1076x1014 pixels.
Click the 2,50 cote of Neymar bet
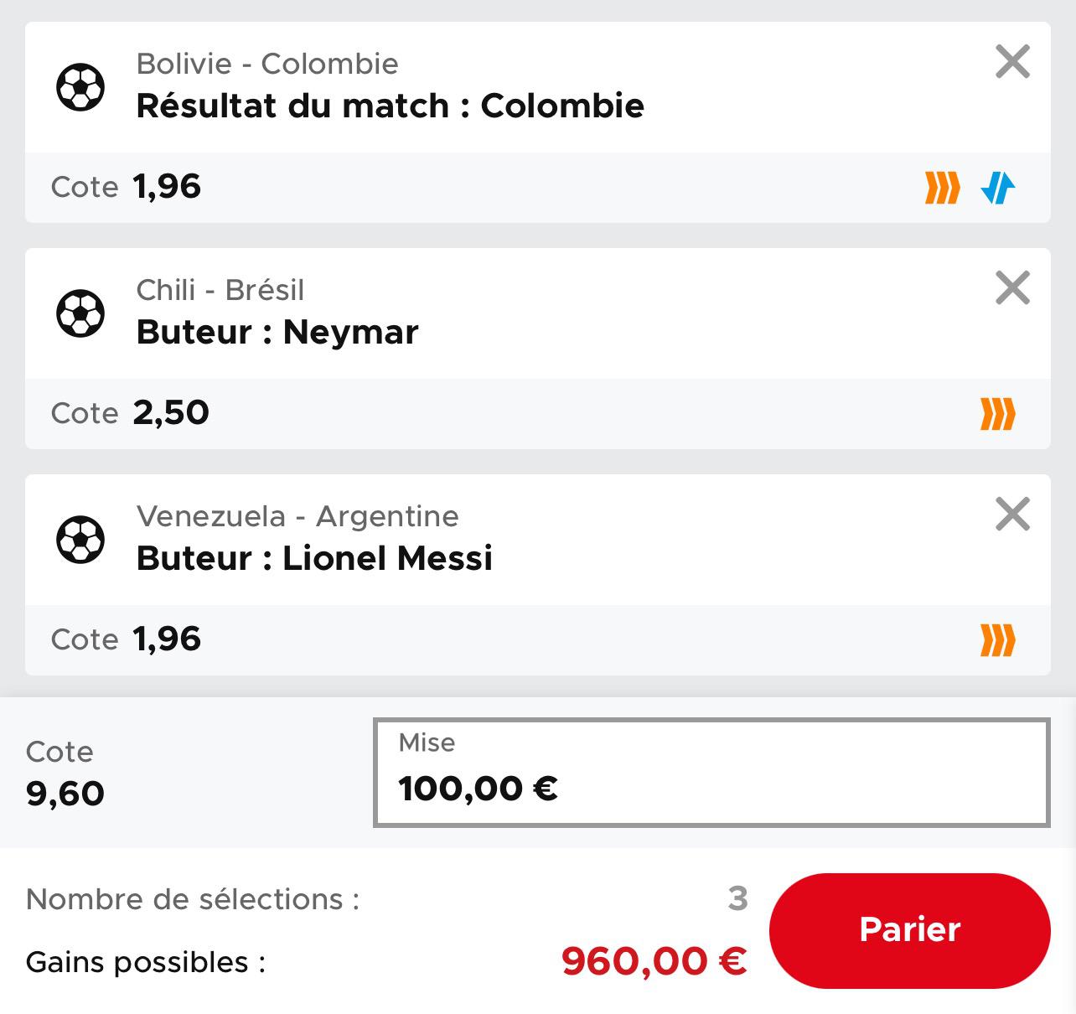point(171,413)
